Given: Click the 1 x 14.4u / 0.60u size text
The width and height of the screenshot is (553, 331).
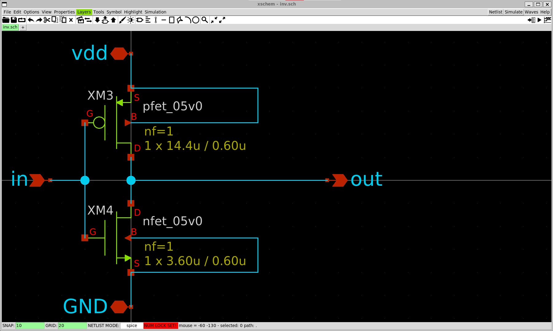Looking at the screenshot, I should click(x=195, y=146).
